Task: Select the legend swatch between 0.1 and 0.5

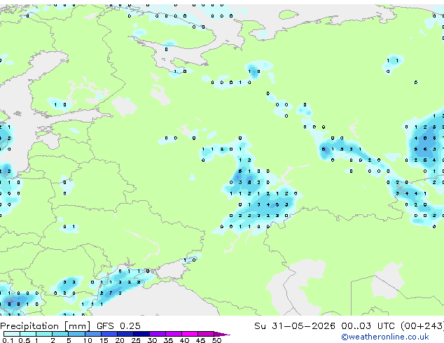Action: [x=12, y=334]
